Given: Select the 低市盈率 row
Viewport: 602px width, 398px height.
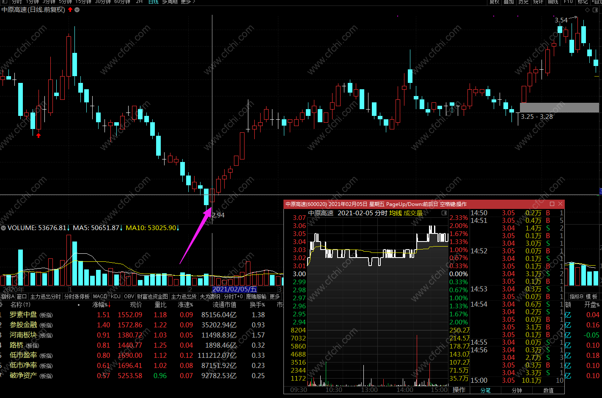Looking at the screenshot, I should pyautogui.click(x=141, y=355).
